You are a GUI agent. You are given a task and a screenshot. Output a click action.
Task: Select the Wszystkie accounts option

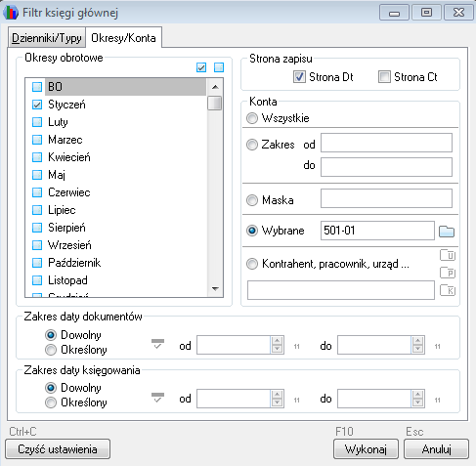point(252,118)
